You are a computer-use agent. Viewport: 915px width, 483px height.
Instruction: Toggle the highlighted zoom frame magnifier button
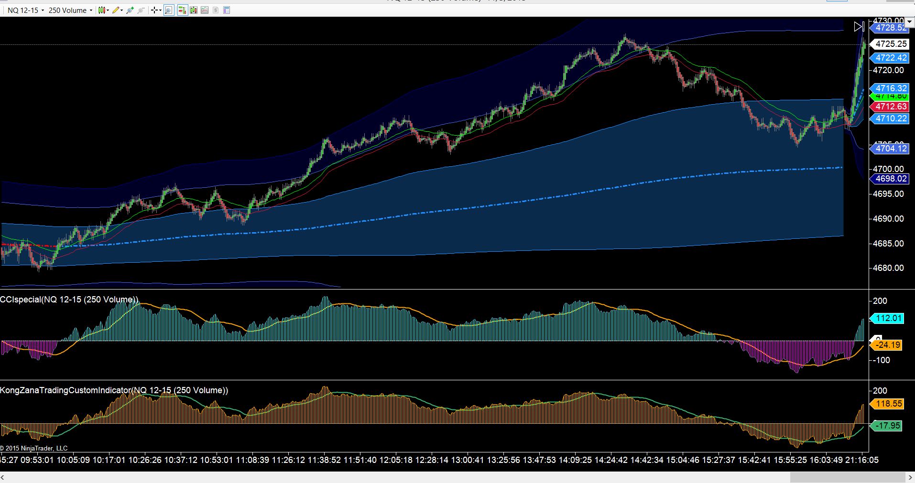pyautogui.click(x=169, y=10)
